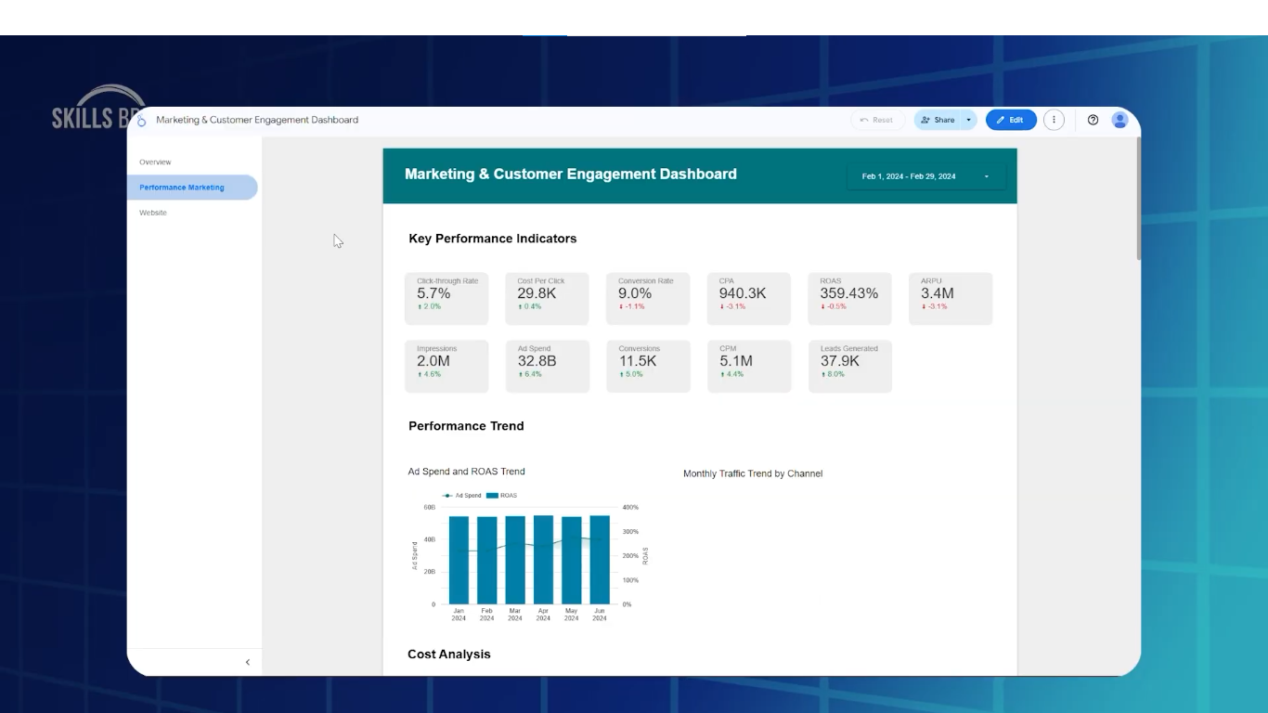
Task: Expand the Share dropdown arrow
Action: coord(968,120)
